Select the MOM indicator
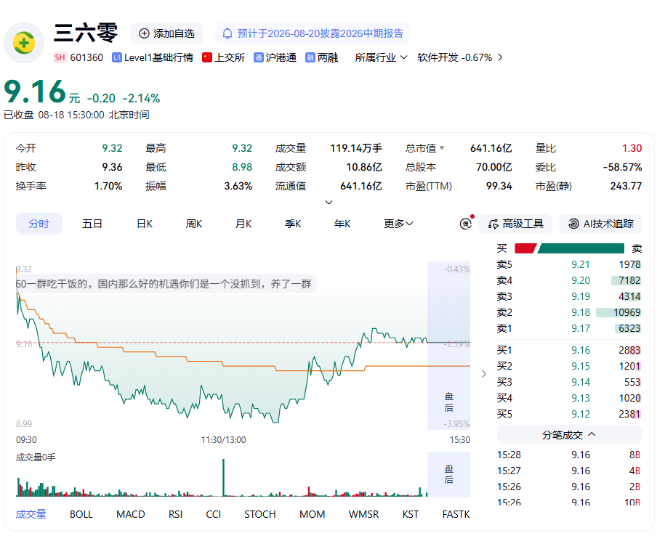This screenshot has height=541, width=665. coord(312,514)
